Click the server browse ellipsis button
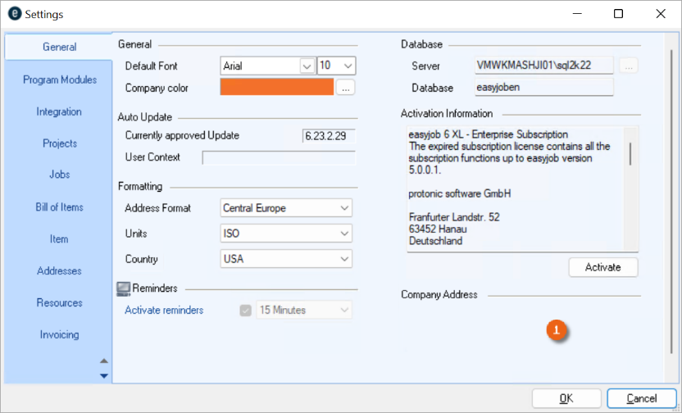 629,66
